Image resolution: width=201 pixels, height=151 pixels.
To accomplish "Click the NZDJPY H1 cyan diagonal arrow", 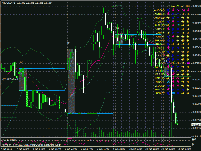I will click(x=168, y=82).
